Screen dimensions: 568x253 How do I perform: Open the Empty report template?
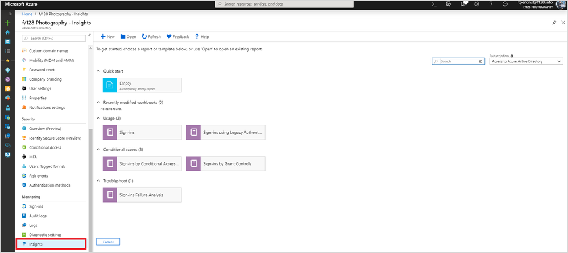142,85
